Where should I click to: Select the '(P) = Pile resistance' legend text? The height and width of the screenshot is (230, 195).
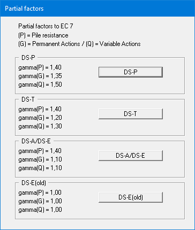point(43,35)
